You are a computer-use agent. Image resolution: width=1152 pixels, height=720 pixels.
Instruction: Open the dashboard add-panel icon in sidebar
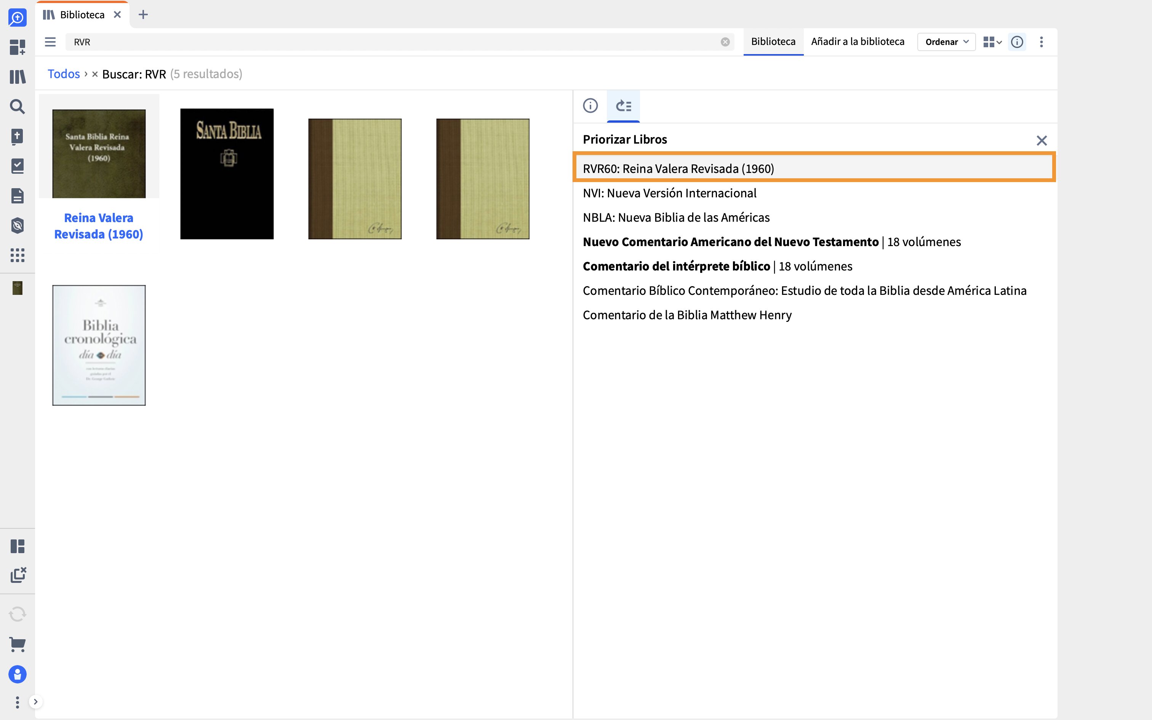click(18, 47)
